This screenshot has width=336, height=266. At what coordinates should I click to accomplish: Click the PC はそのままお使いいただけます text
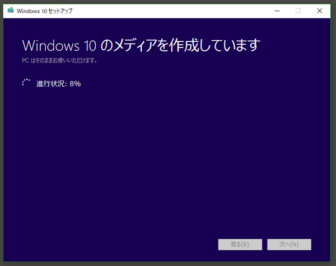(x=59, y=60)
